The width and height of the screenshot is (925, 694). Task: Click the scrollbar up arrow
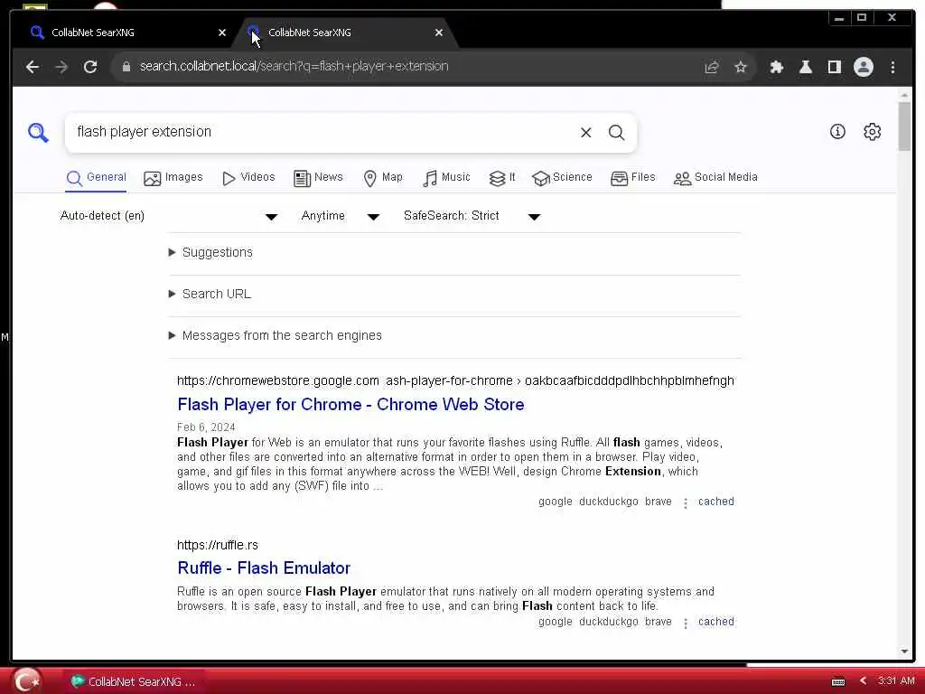pos(904,95)
